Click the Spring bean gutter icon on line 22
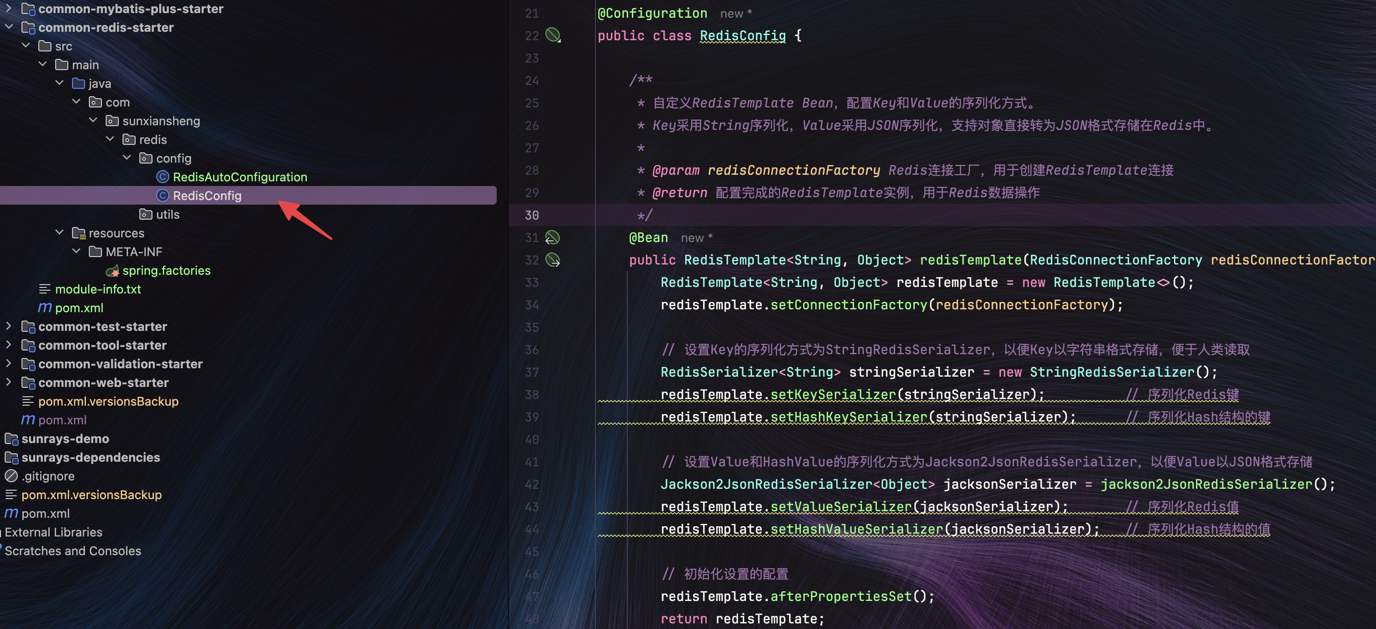1376x629 pixels. tap(553, 35)
